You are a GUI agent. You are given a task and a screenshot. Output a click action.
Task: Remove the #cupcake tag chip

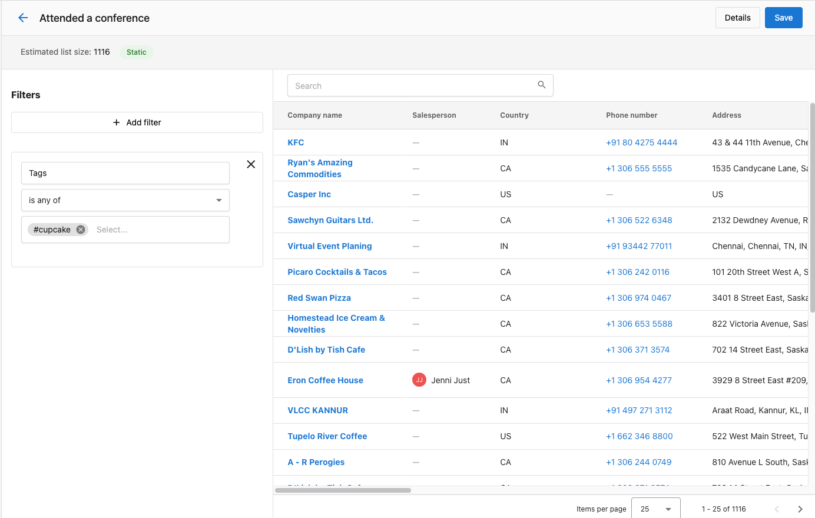80,230
